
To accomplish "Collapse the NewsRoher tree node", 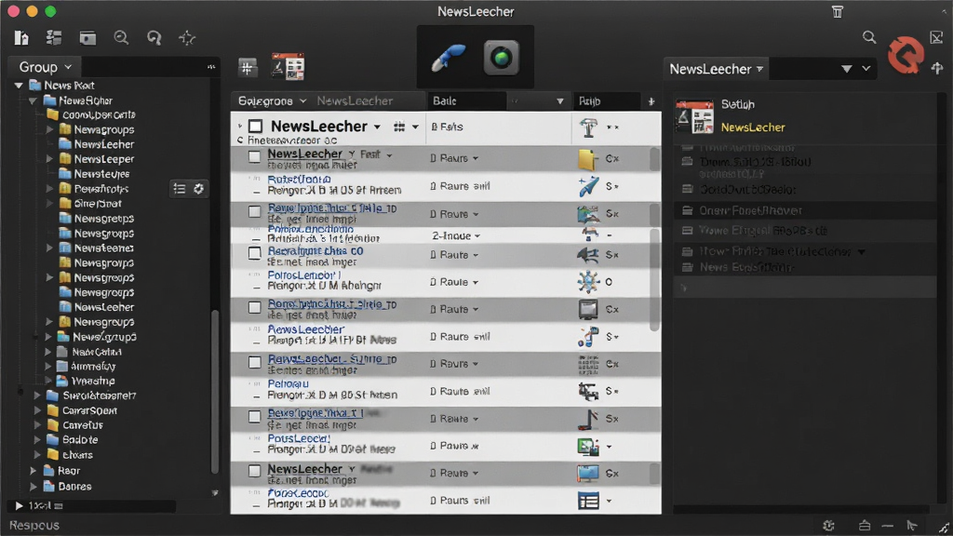I will point(33,100).
